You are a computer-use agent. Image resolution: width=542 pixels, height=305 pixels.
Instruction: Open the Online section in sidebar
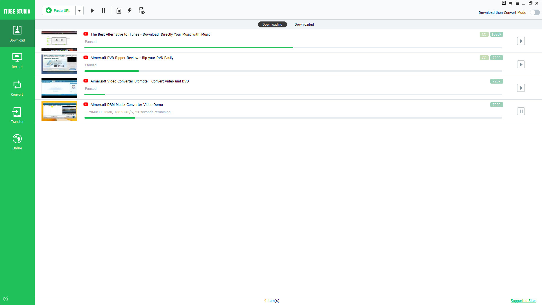point(17,141)
